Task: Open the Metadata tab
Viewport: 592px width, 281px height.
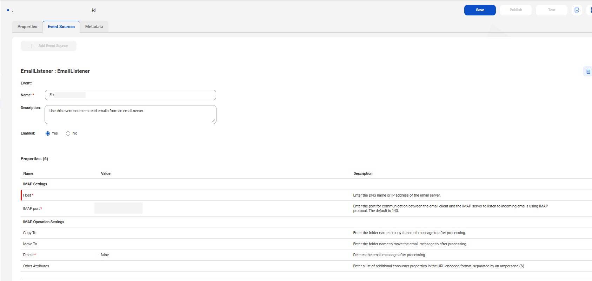Action: click(x=94, y=27)
